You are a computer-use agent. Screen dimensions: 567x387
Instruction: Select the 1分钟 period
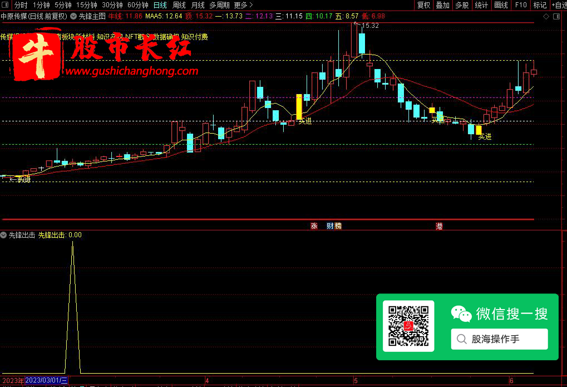41,5
